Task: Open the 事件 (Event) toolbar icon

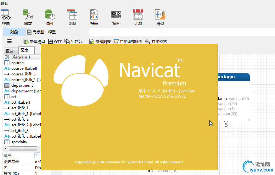Action: (50, 17)
